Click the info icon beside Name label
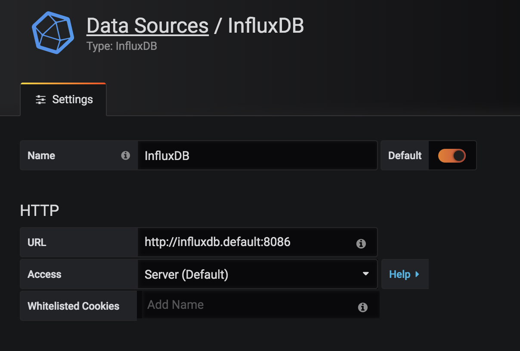The image size is (520, 351). click(125, 155)
